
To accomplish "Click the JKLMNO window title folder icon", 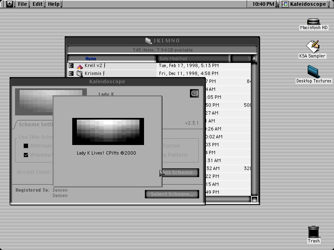I will coord(148,40).
